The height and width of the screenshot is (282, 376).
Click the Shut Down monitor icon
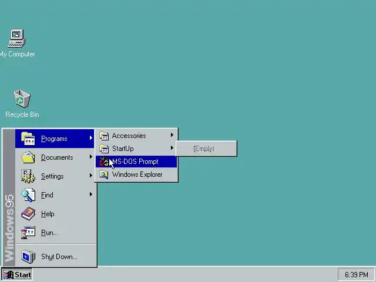(28, 257)
